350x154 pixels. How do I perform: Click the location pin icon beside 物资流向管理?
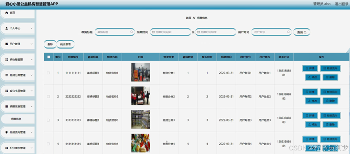click(x=6, y=132)
